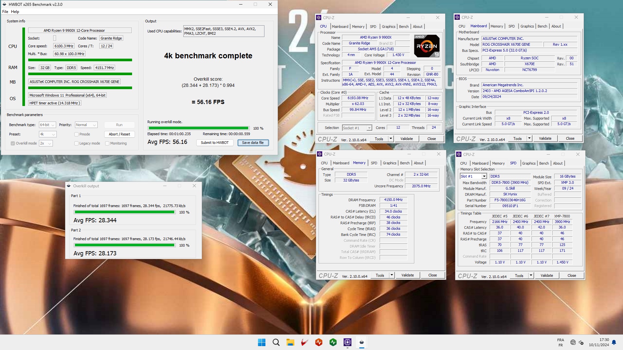Expand the Tools arrow in the CPU-Z Memory window

(392, 275)
